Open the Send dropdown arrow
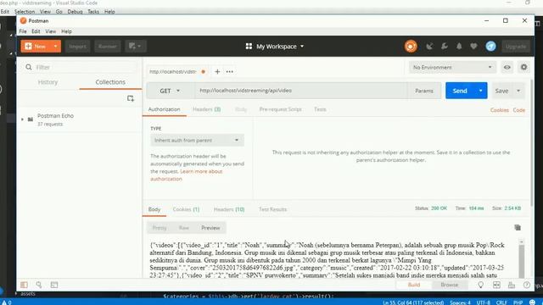The image size is (543, 305). tap(481, 91)
